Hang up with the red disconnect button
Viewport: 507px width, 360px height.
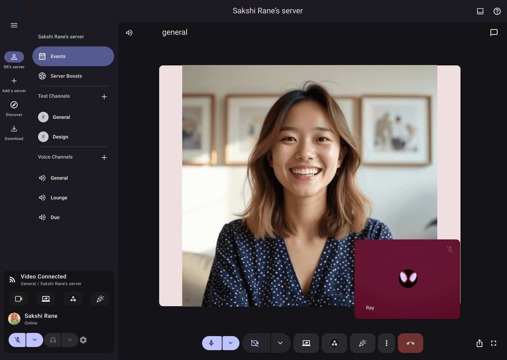click(411, 343)
